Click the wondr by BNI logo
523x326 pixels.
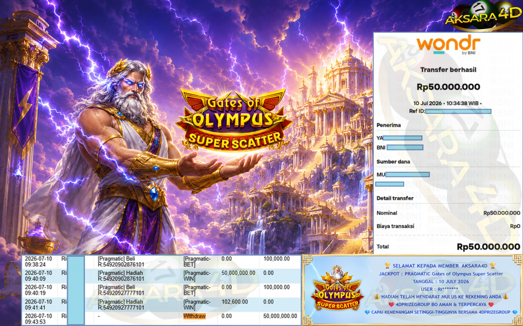pyautogui.click(x=448, y=45)
